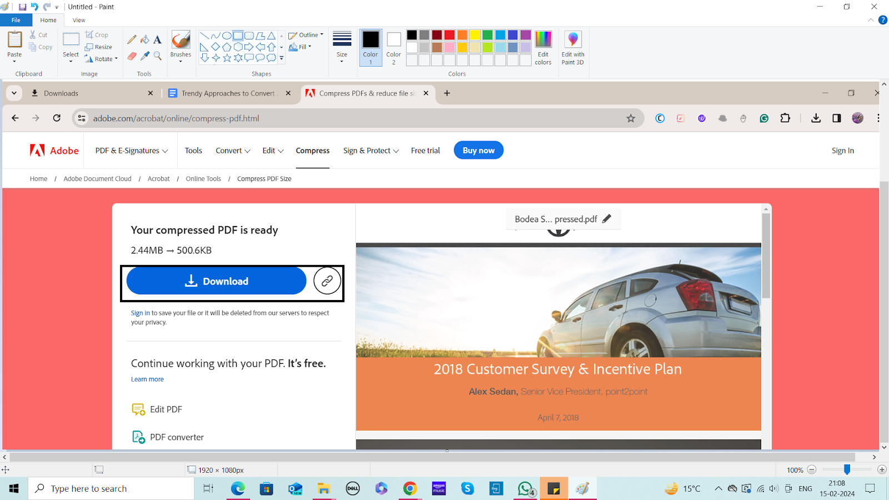This screenshot has width=889, height=500.
Task: Click the Buy now button
Action: (x=478, y=151)
